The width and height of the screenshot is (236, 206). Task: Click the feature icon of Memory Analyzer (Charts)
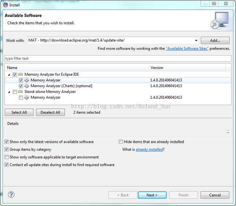pos(27,86)
